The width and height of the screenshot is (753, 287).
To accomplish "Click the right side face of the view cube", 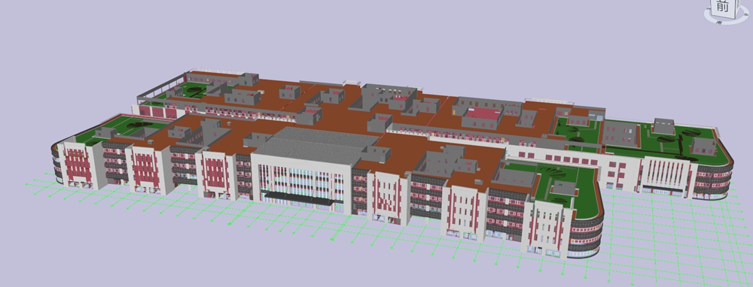I will 738,8.
